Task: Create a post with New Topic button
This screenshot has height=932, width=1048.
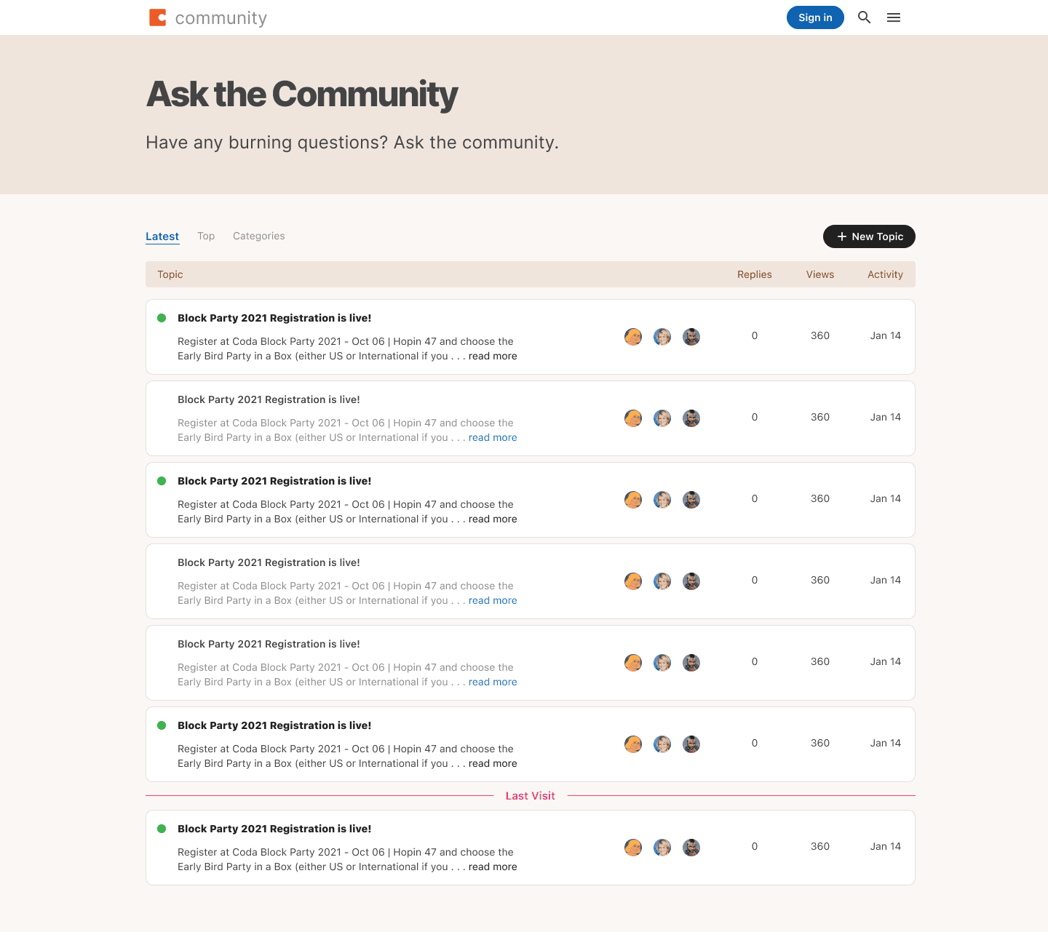Action: [869, 236]
